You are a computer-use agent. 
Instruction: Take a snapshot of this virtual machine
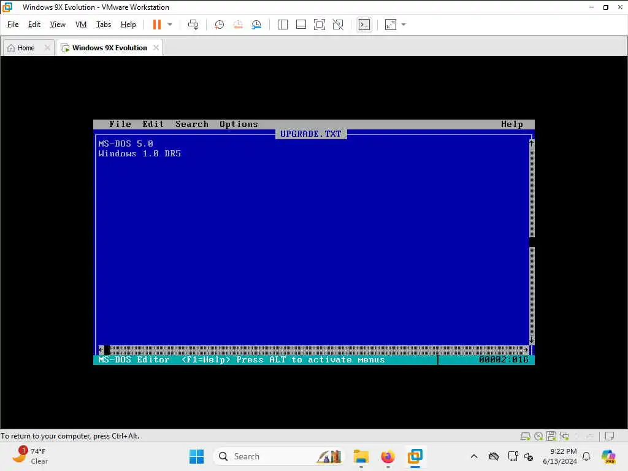tap(219, 25)
